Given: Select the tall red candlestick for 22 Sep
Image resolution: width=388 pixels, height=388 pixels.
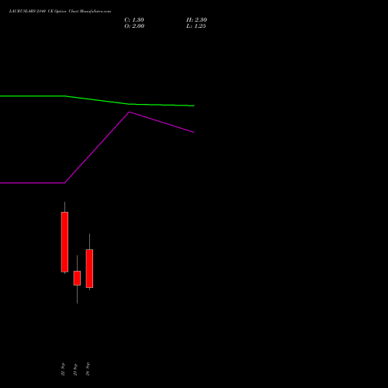Looking at the screenshot, I should coord(64,242).
